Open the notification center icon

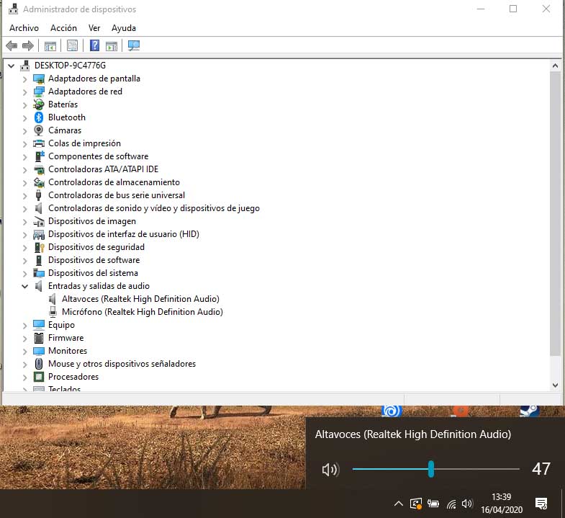tap(541, 504)
